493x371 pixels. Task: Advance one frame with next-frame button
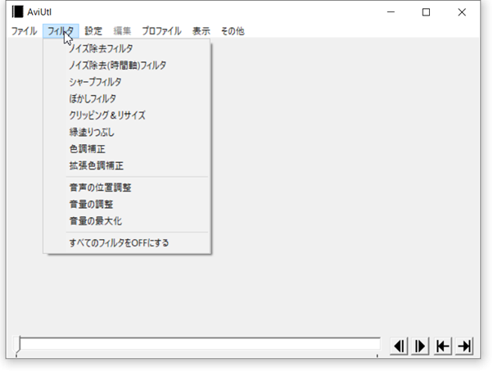(420, 346)
